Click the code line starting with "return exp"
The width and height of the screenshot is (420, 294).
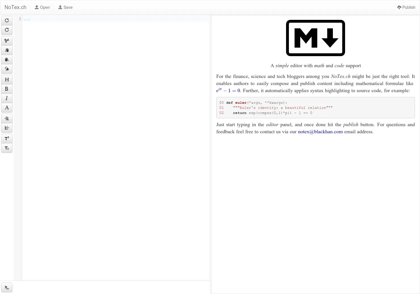coord(273,113)
